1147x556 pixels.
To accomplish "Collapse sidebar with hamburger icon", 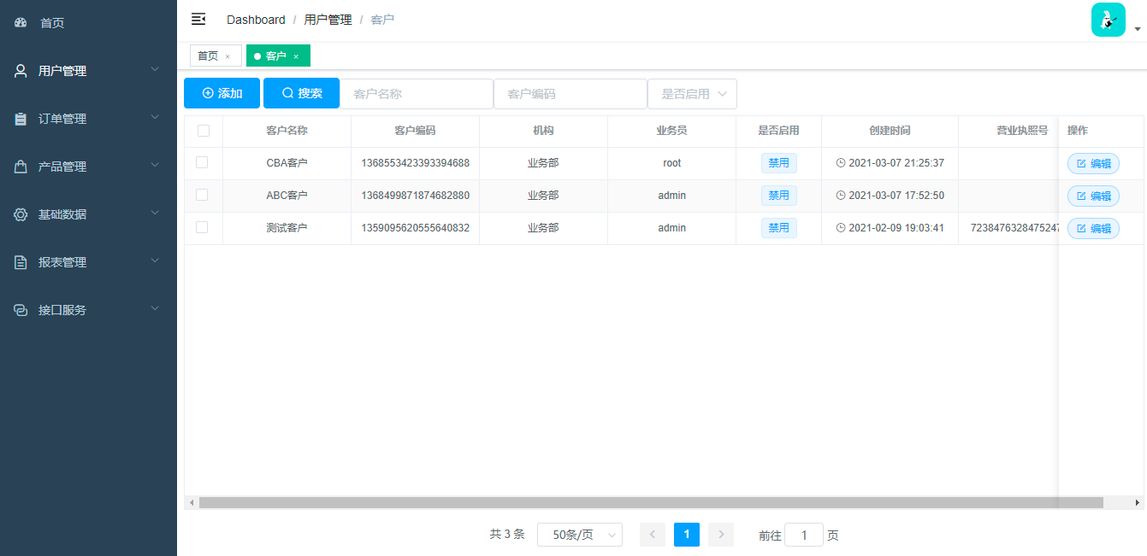I will click(198, 19).
